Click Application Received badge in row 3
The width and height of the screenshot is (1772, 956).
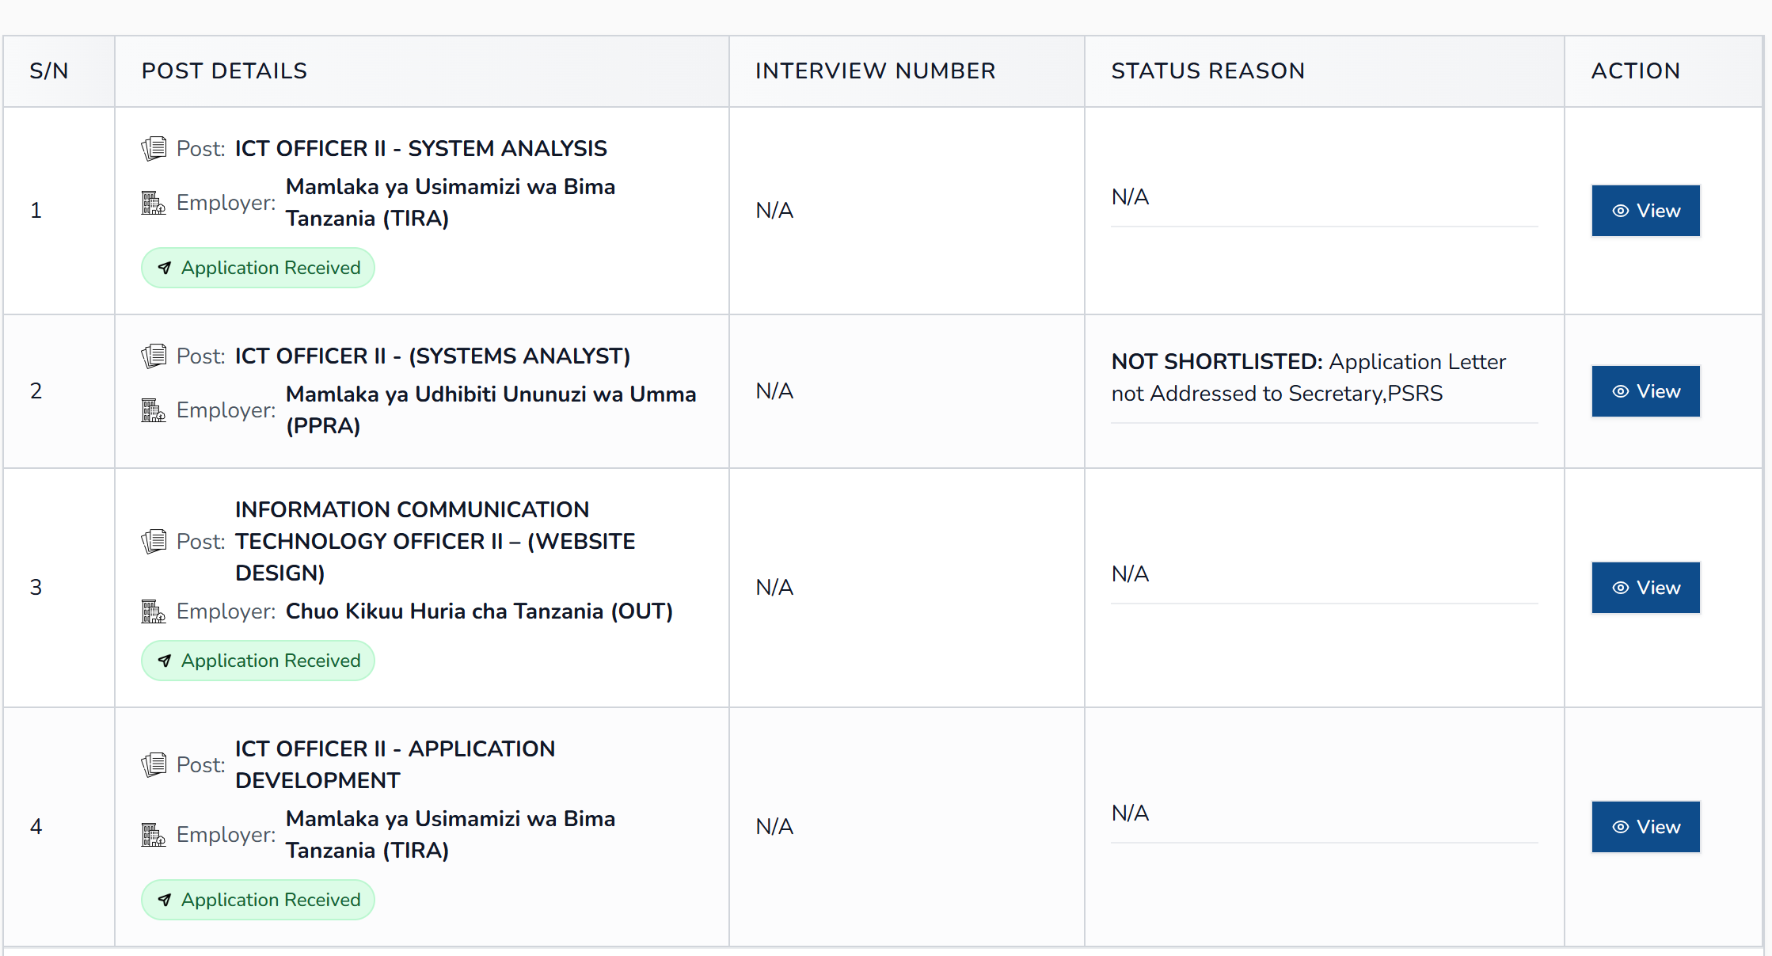[x=258, y=661]
